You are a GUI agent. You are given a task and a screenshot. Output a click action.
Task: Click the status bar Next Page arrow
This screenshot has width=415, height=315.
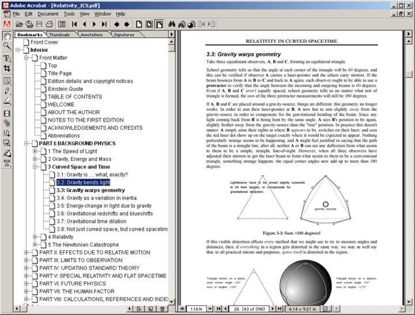[x=273, y=309]
